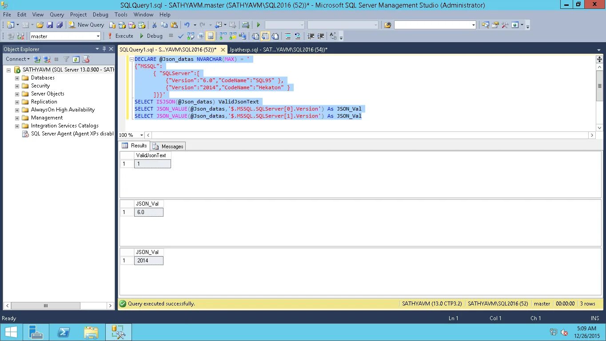The height and width of the screenshot is (341, 606).
Task: Open the Properties Window icon
Action: coord(495,25)
